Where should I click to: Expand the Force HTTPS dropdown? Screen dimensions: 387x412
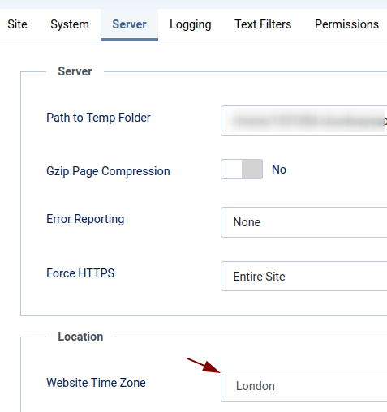click(304, 277)
